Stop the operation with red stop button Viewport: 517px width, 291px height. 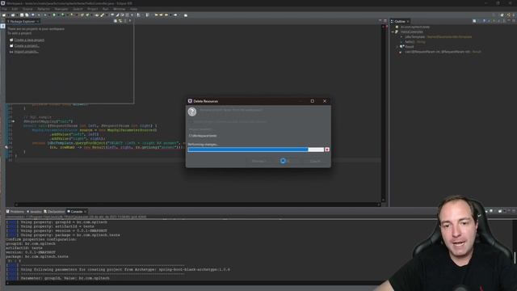click(327, 150)
